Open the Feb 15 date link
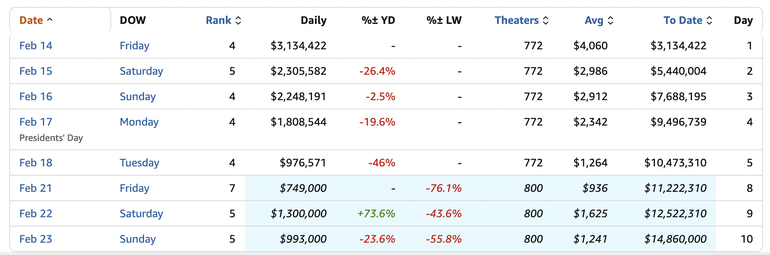 click(36, 71)
